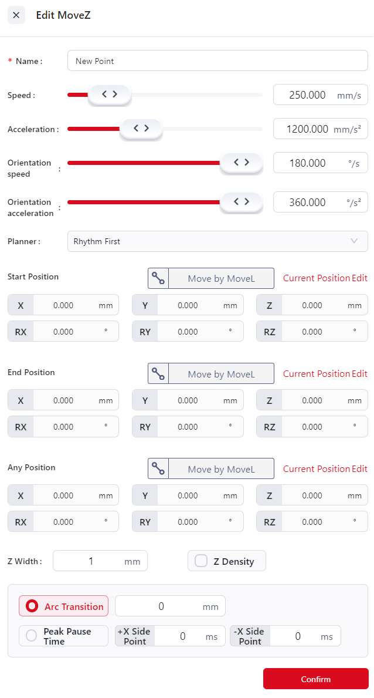Confirm the MoveZ settings
The height and width of the screenshot is (698, 374).
(315, 679)
